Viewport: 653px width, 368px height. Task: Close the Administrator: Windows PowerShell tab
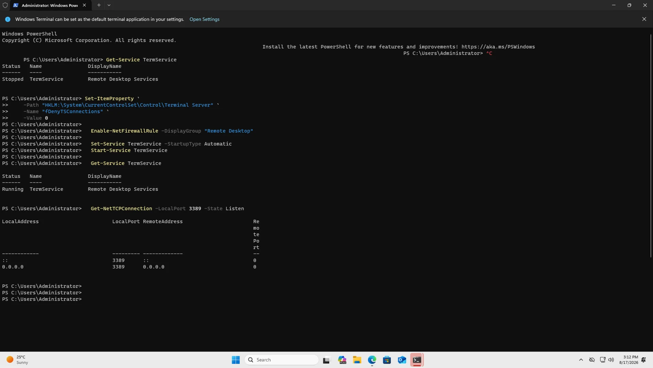84,5
